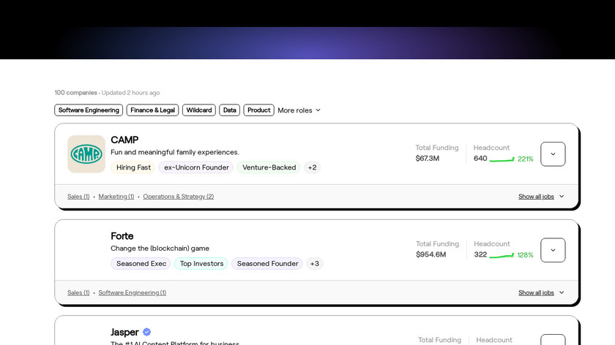Open CAMP Marketing (1) jobs link
The width and height of the screenshot is (615, 345).
pos(116,196)
